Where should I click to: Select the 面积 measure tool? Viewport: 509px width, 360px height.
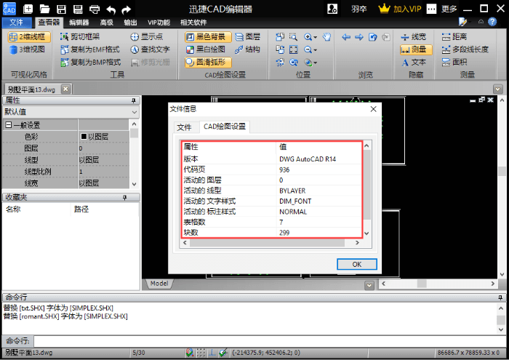(454, 63)
